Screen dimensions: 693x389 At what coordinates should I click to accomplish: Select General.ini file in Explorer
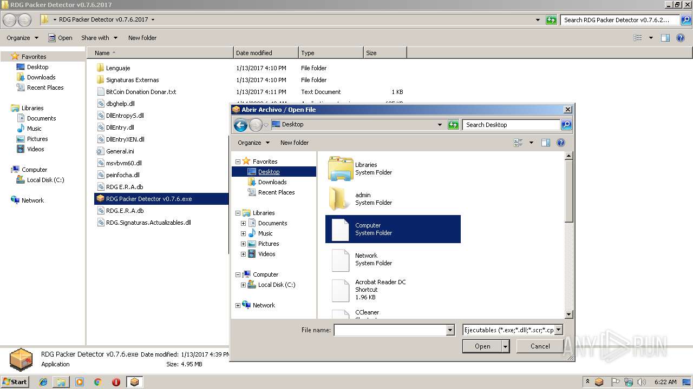click(120, 151)
